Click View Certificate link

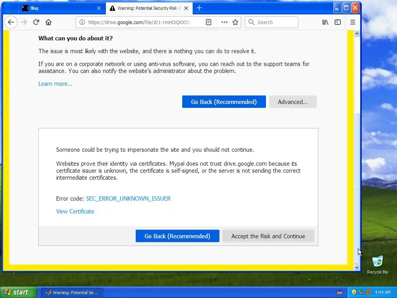coord(75,211)
